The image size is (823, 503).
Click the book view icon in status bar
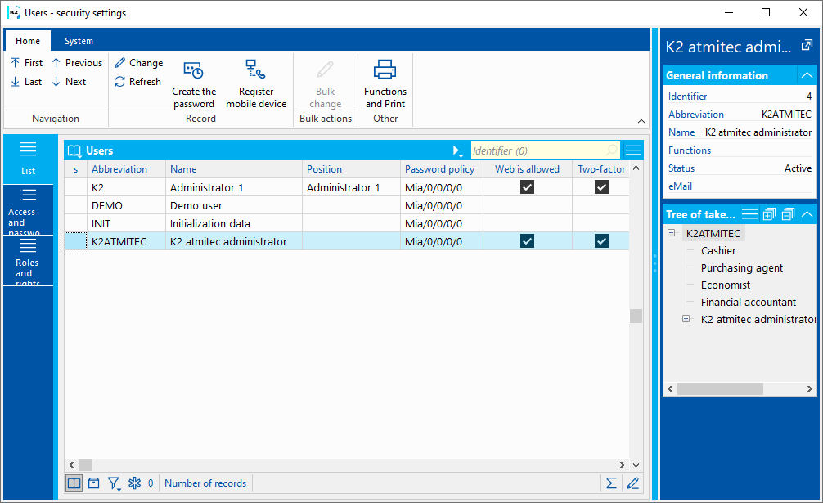[x=74, y=483]
